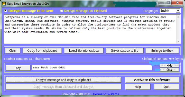Click into the key input field
This screenshot has width=185, height=97.
point(92,68)
